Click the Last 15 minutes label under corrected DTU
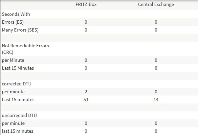This screenshot has height=135, width=198. tap(18, 100)
